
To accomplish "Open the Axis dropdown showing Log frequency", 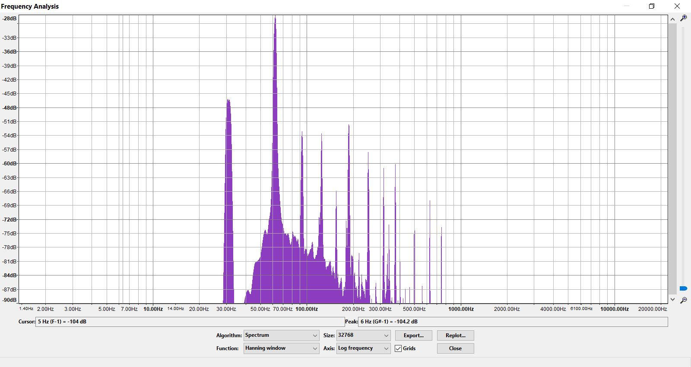I will coord(363,348).
